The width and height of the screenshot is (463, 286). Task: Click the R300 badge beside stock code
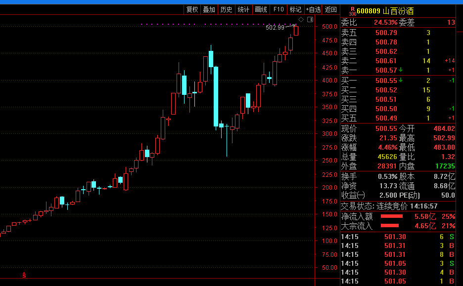[353, 11]
